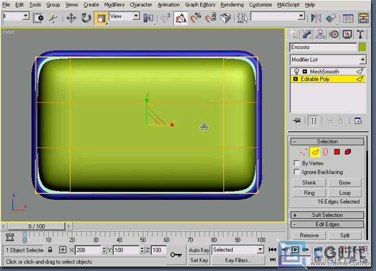The image size is (376, 271).
Task: Switch to the Modify panel tab
Action: click(307, 34)
